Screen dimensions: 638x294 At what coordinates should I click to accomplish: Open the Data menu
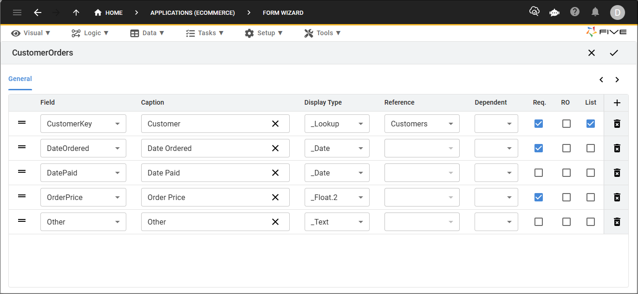147,33
